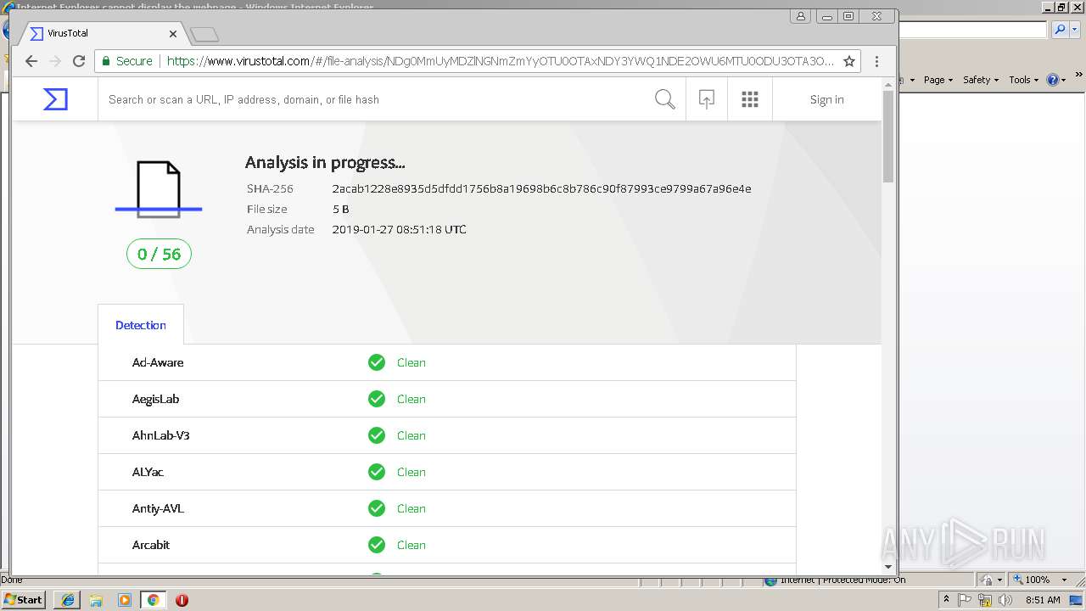1086x611 pixels.
Task: Click the volume speaker tray icon
Action: [x=1005, y=600]
